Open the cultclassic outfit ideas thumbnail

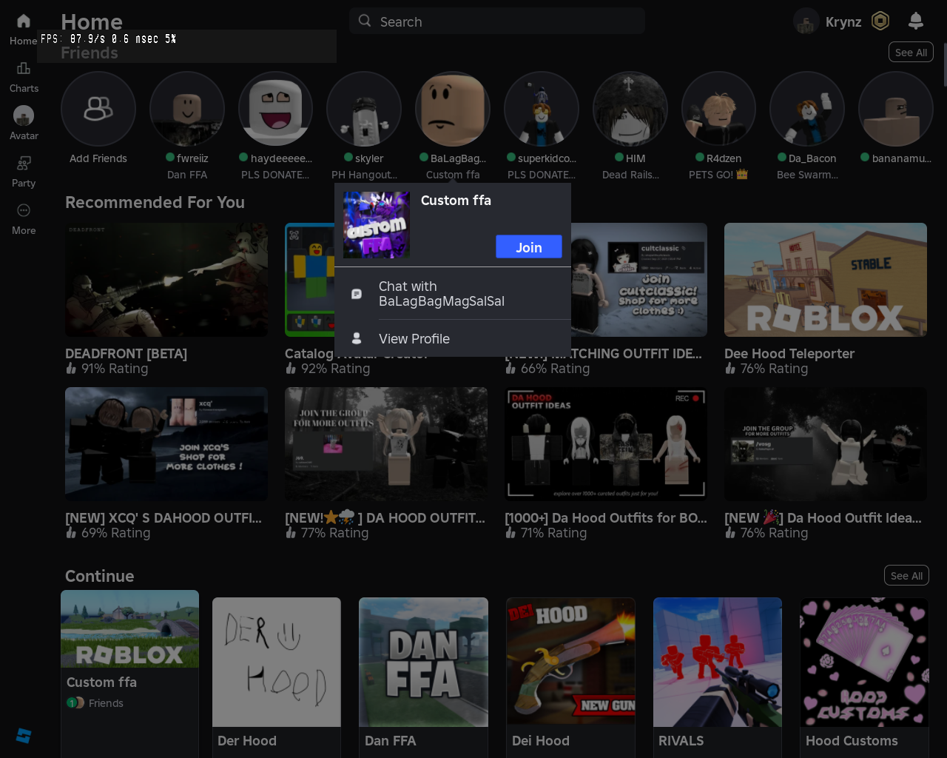coord(639,280)
